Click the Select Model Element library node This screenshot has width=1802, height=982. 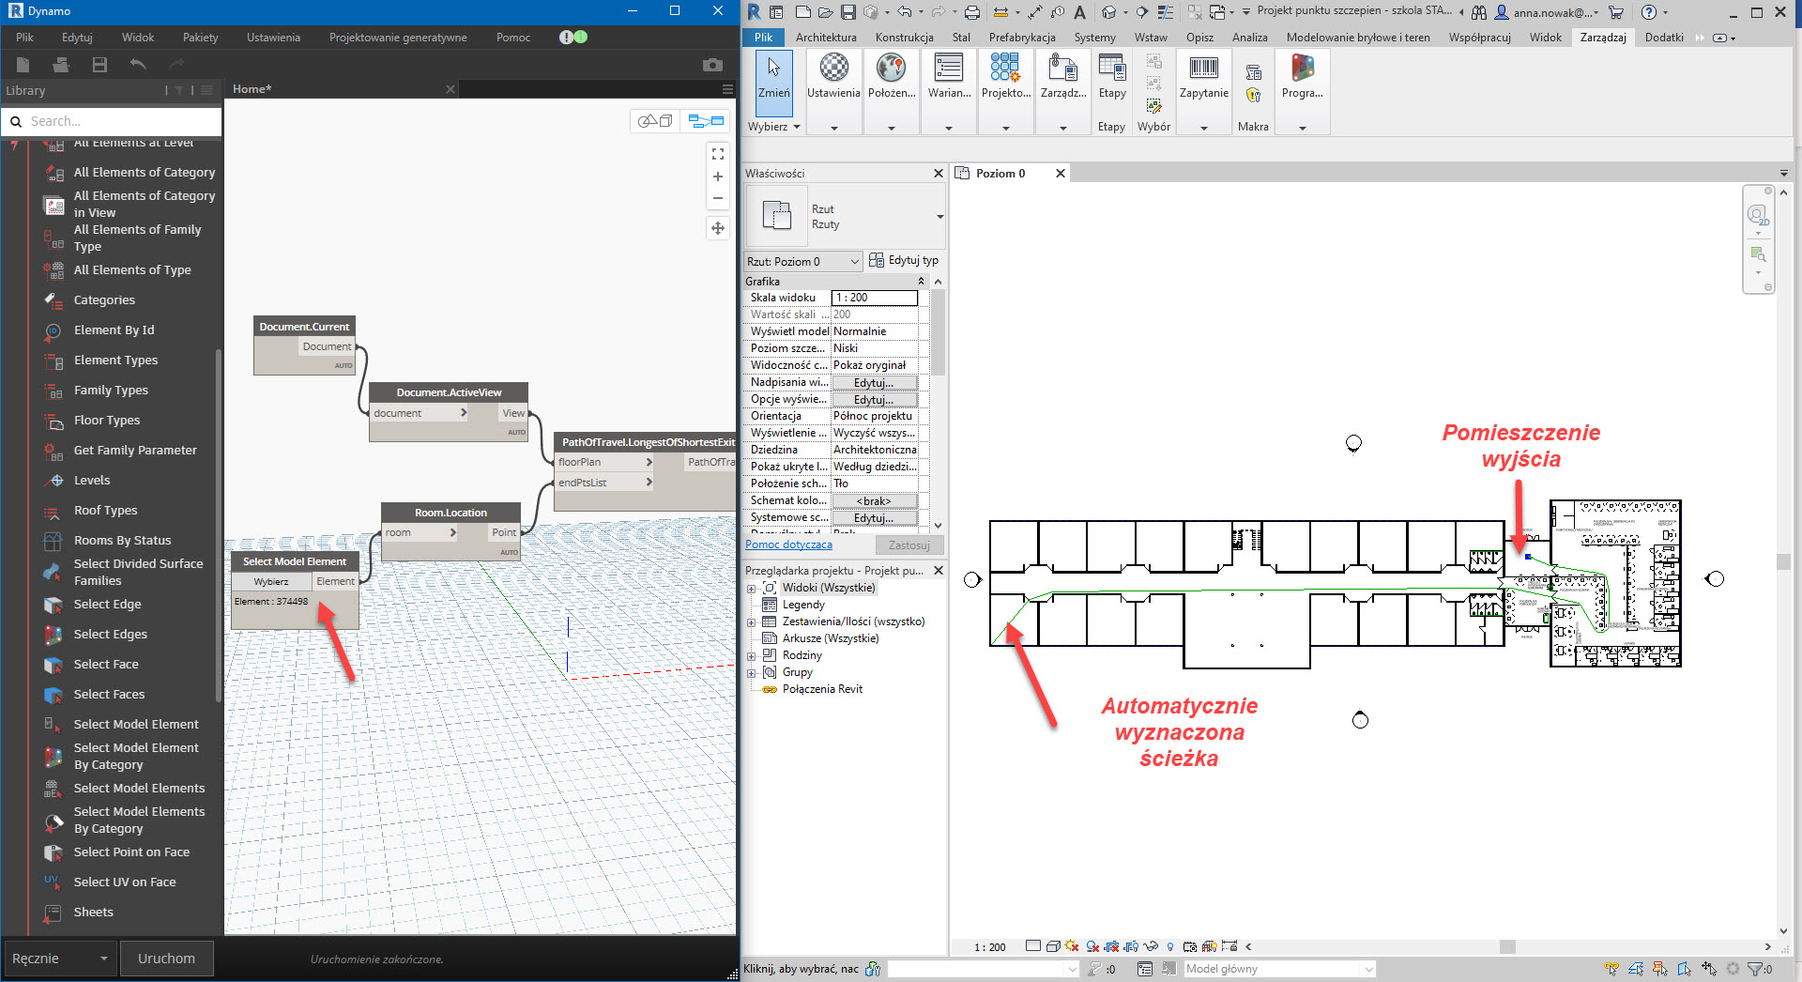(136, 724)
